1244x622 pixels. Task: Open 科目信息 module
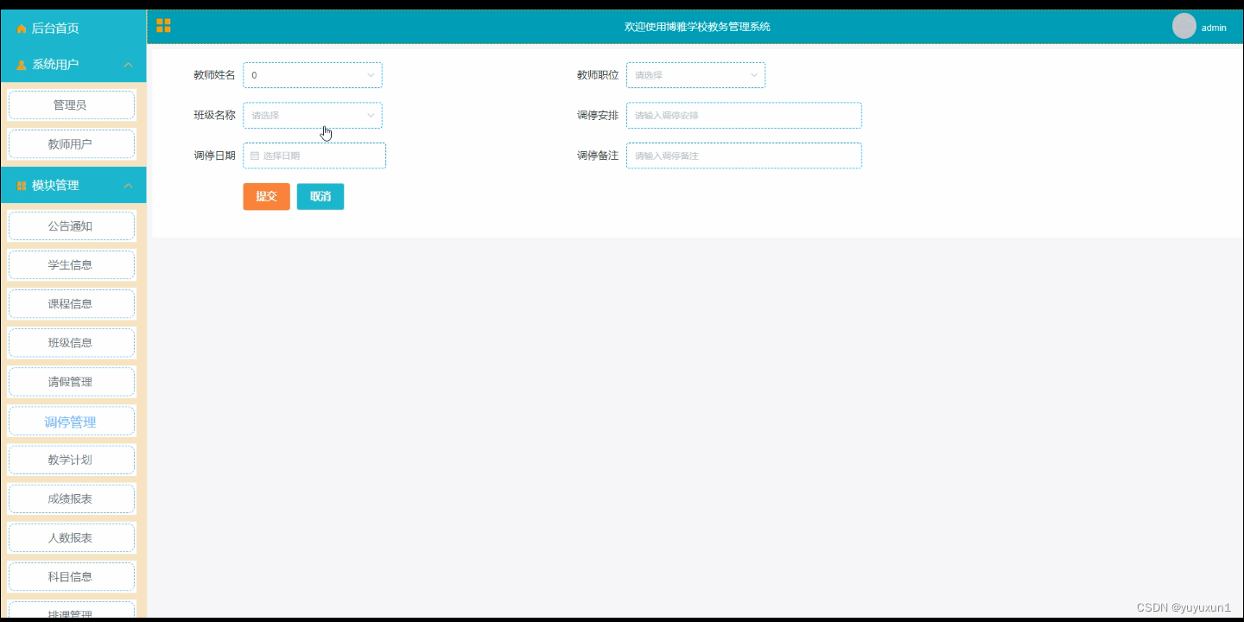click(x=72, y=576)
